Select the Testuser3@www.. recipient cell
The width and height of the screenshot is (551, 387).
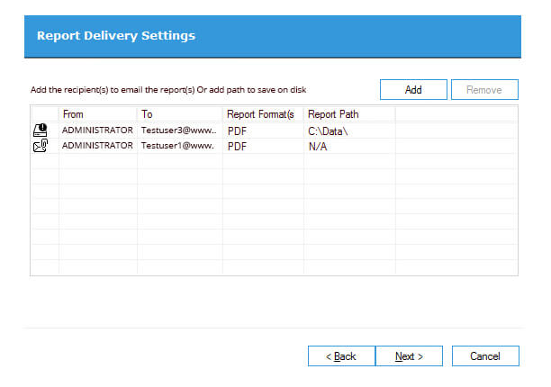coord(179,130)
